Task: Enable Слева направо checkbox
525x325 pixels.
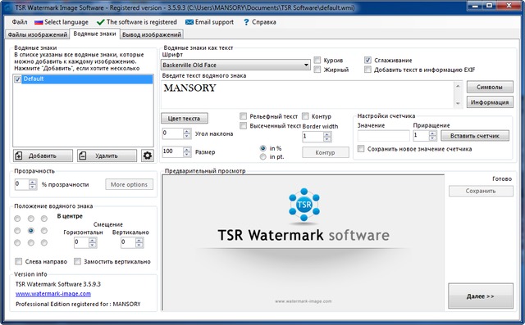Action: [x=18, y=261]
